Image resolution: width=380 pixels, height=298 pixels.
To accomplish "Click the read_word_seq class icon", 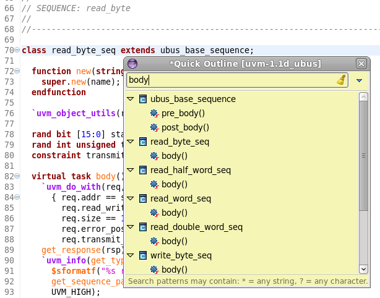I will [143, 198].
